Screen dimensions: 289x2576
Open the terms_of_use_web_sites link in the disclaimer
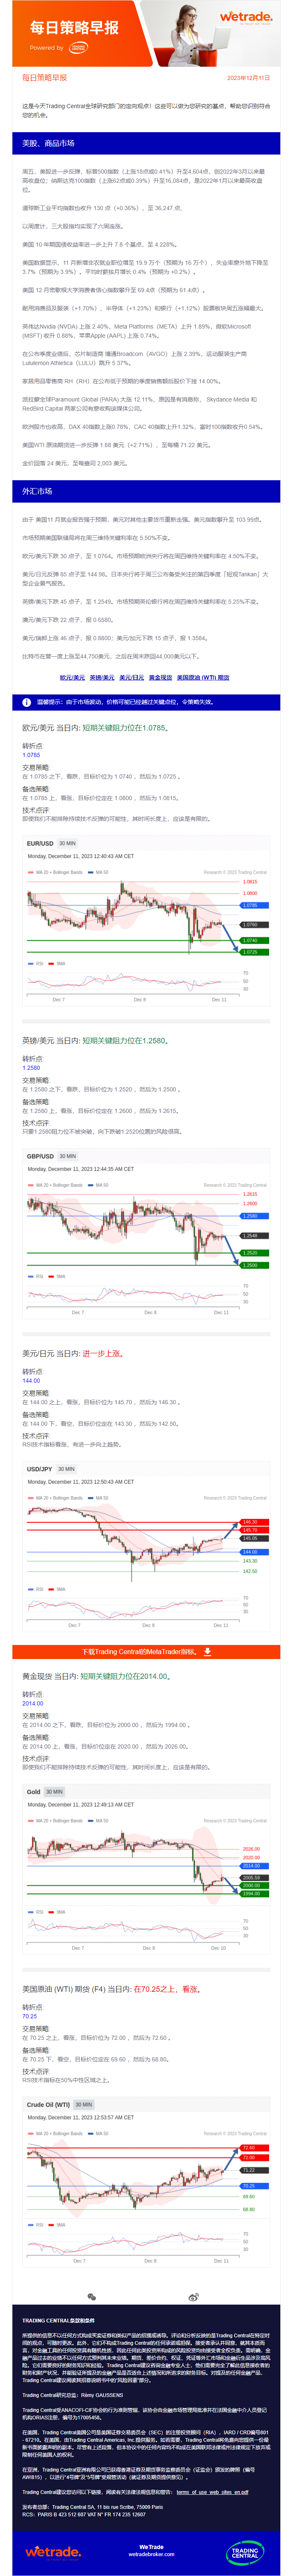point(212,2483)
